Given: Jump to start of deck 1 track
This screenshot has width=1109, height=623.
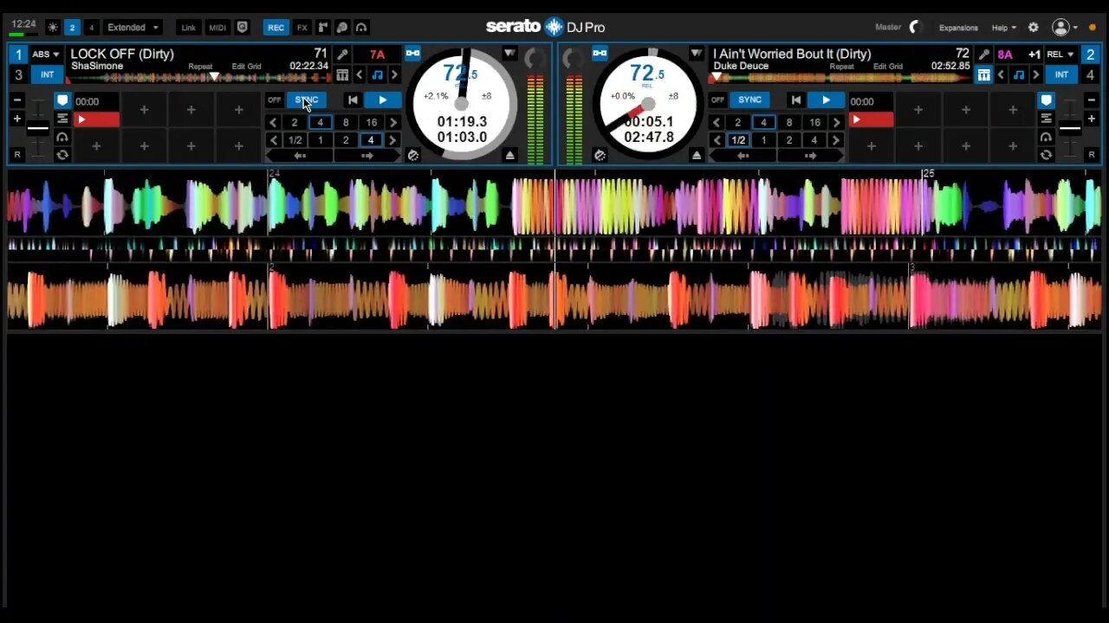Looking at the screenshot, I should [353, 100].
